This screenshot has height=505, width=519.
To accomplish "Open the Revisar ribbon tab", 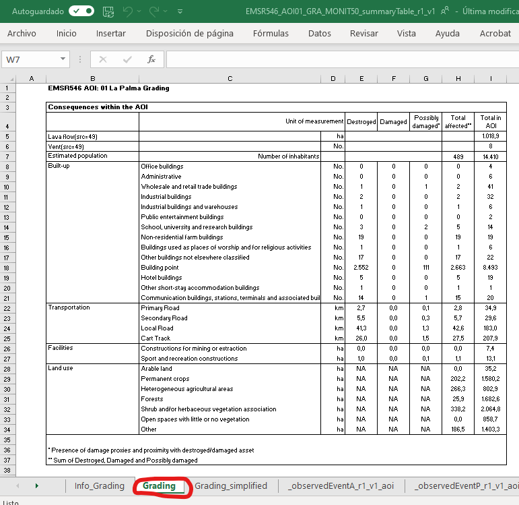I will 364,34.
